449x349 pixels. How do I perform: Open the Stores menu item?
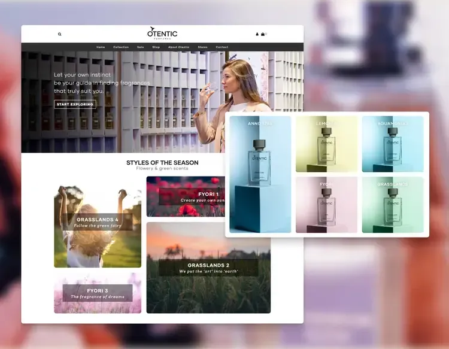202,47
